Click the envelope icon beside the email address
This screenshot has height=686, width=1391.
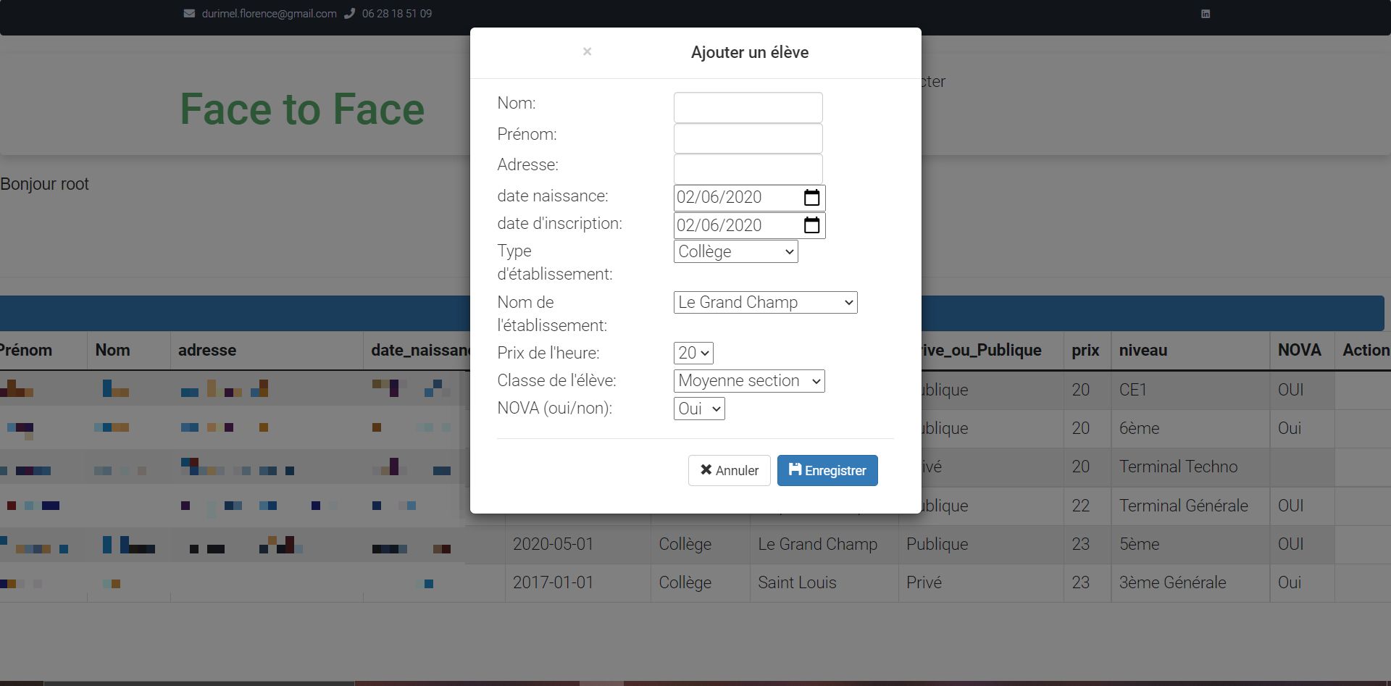pos(189,14)
